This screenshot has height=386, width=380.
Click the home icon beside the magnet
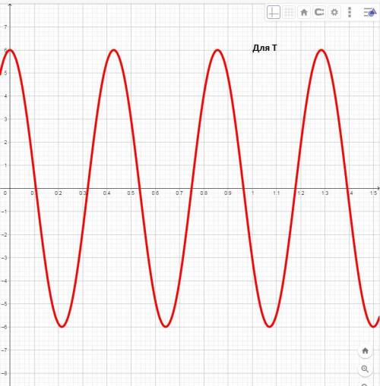coord(304,12)
